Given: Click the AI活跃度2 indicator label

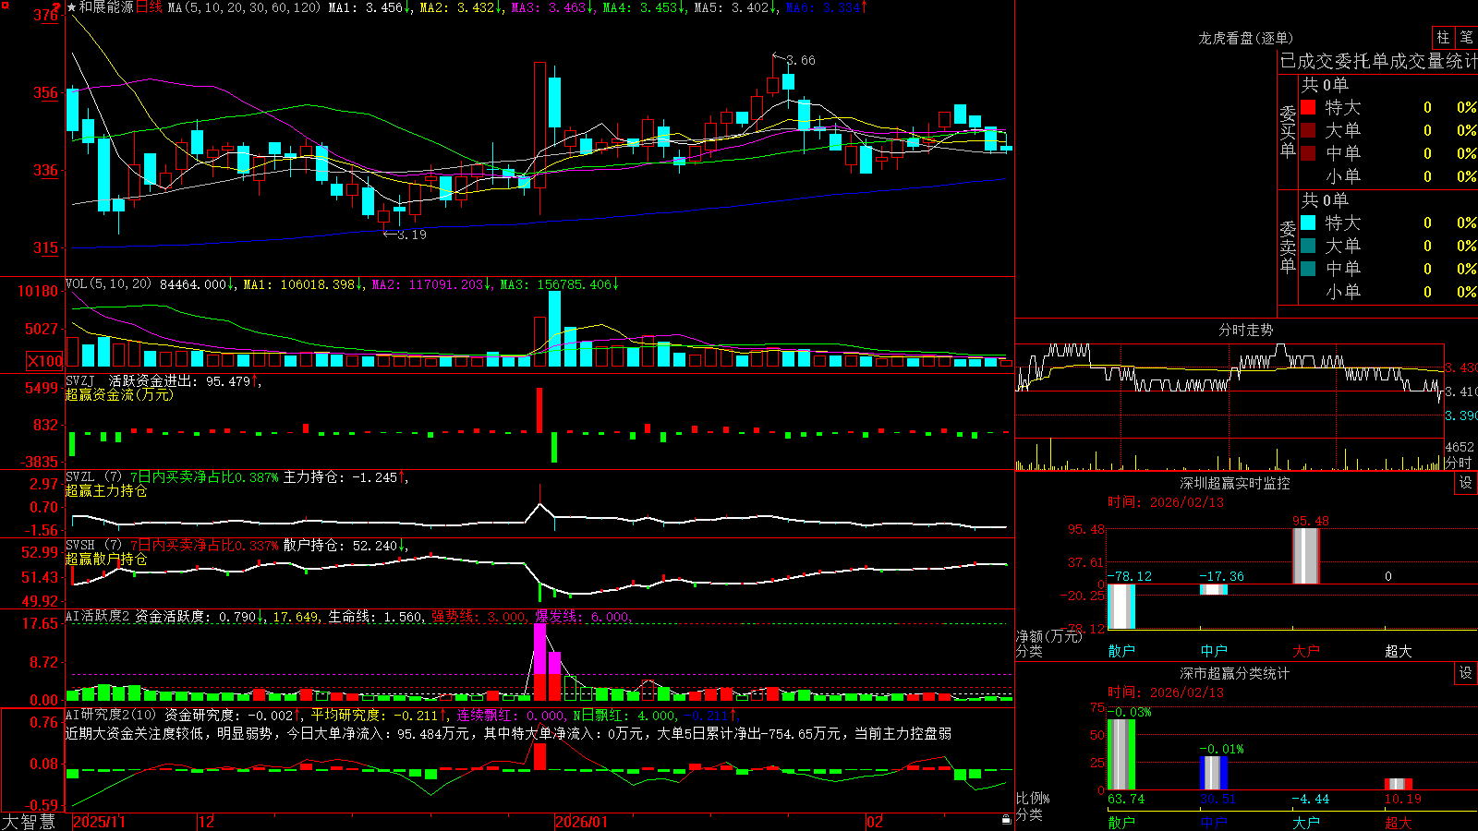Looking at the screenshot, I should [98, 617].
